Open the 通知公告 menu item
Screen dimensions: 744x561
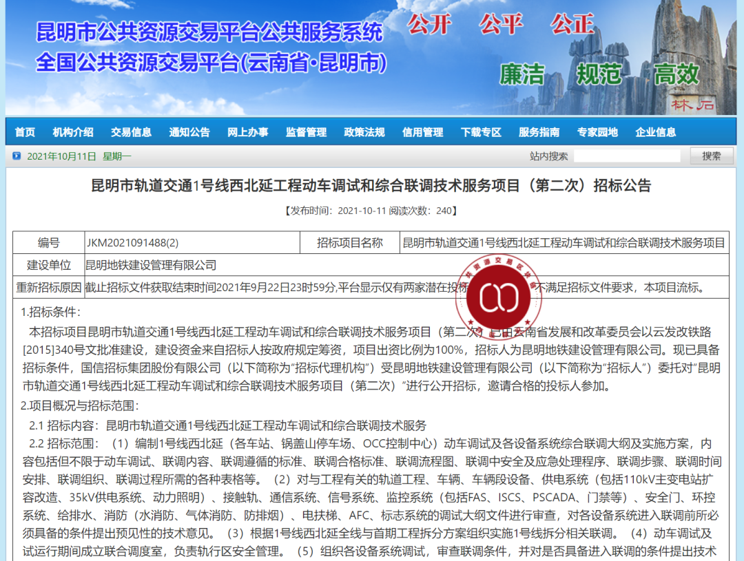click(189, 132)
